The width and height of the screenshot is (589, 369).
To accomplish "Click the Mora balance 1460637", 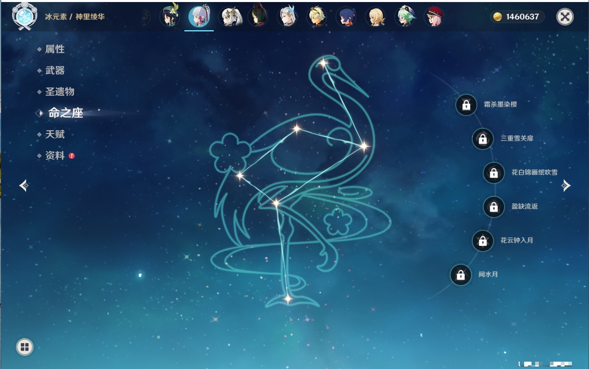I will tap(517, 17).
